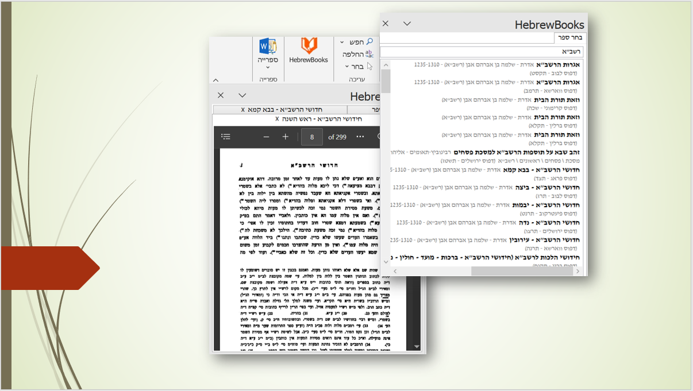
Task: Select list entry חדושי הרשב"א - עירובין
Action: (x=544, y=240)
